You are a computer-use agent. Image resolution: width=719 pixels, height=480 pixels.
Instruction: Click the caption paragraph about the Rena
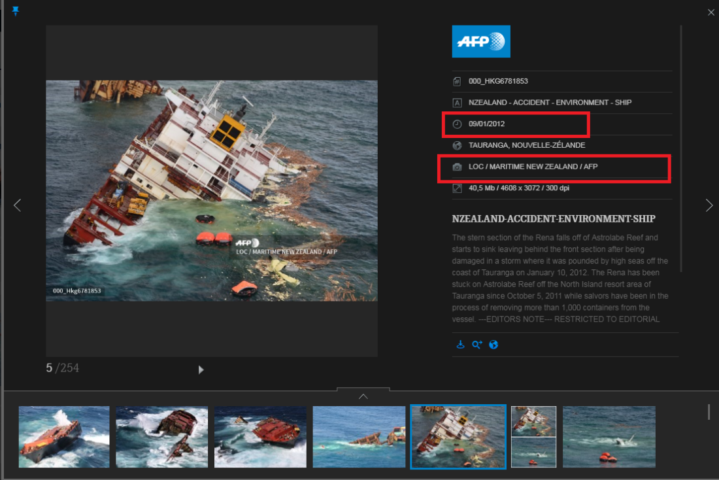(x=560, y=279)
